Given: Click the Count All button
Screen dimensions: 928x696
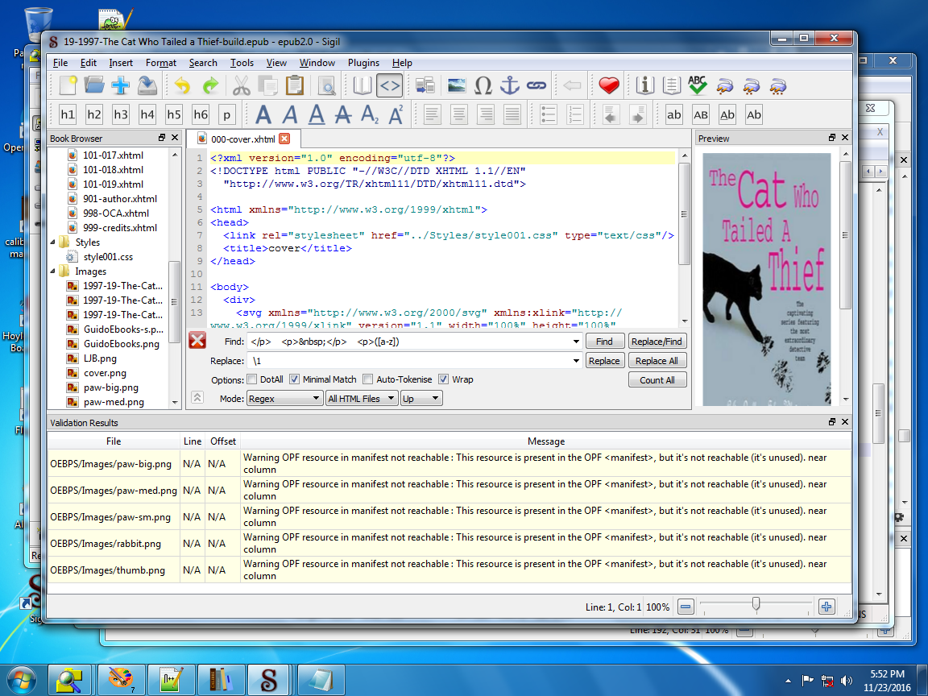Looking at the screenshot, I should click(x=657, y=380).
